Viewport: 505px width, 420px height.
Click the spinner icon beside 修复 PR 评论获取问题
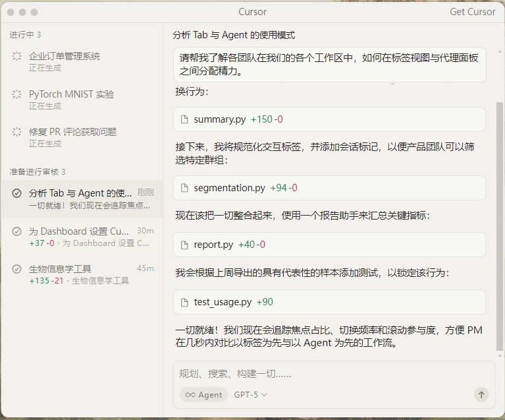16,132
